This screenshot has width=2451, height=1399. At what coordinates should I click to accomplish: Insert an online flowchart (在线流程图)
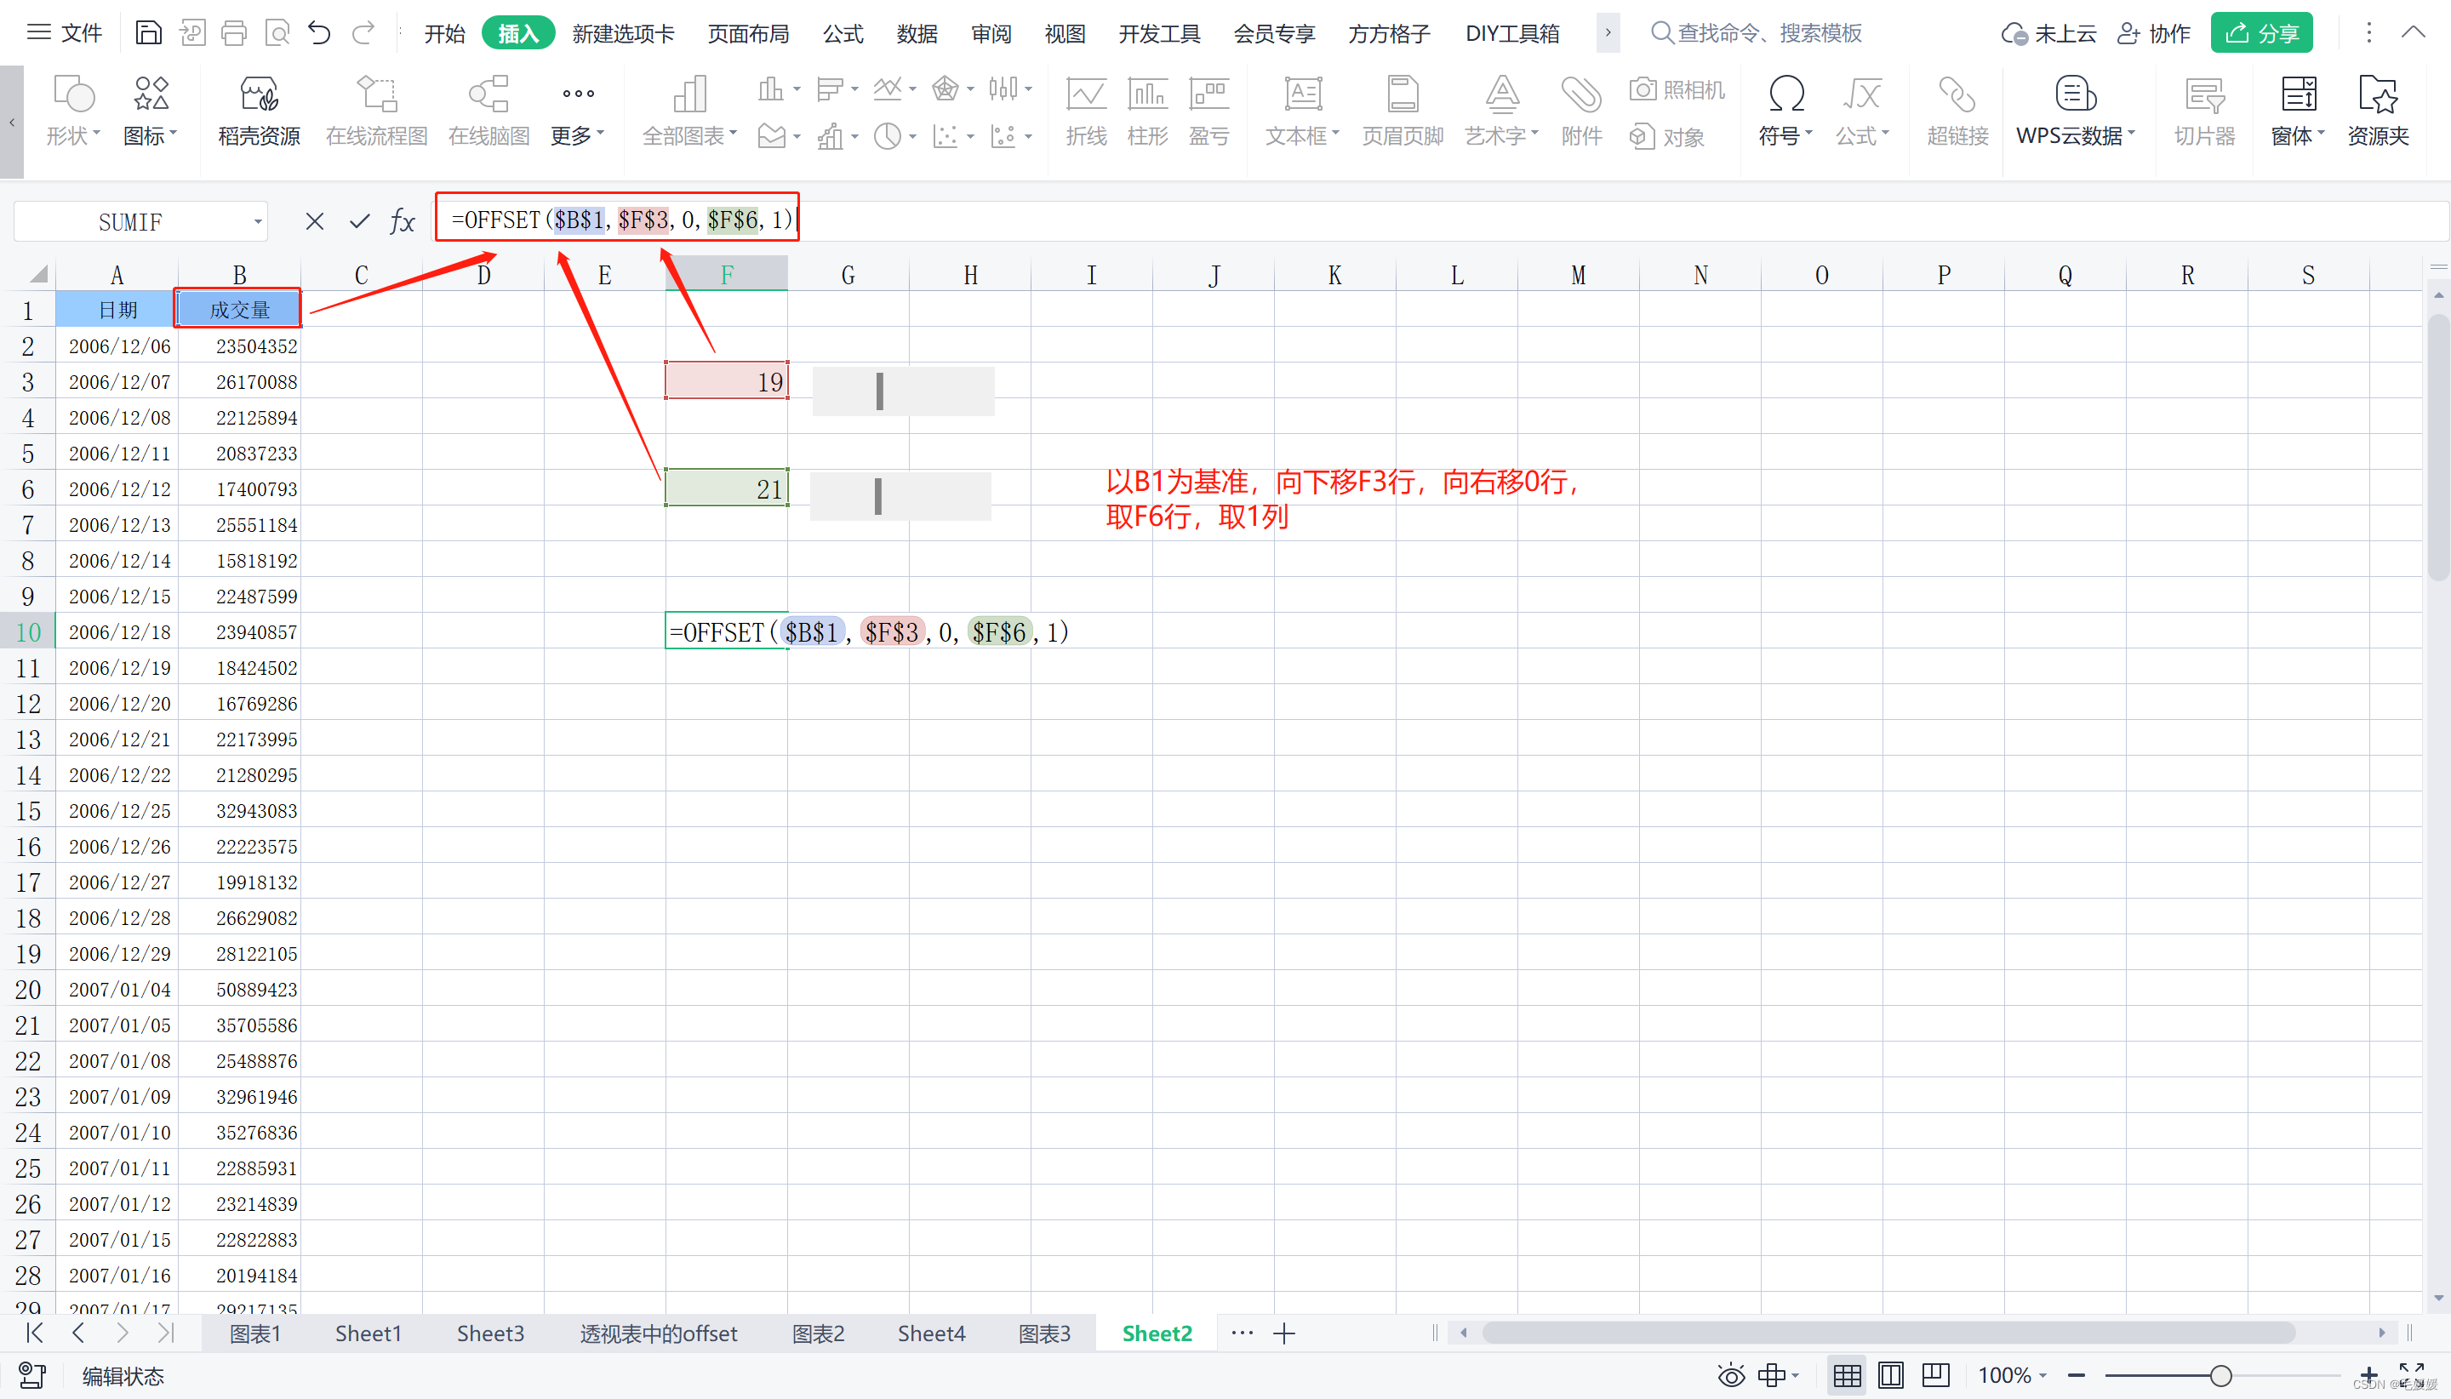(x=377, y=111)
